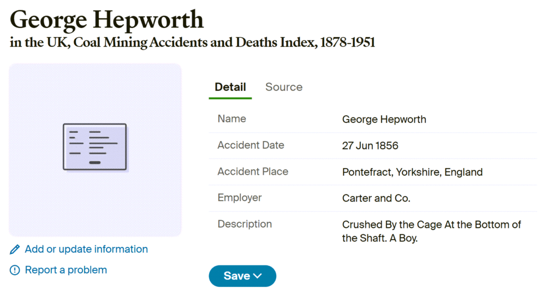This screenshot has width=559, height=307.
Task: Click the Coal Mining Accidents collection subtitle
Action: click(x=192, y=43)
